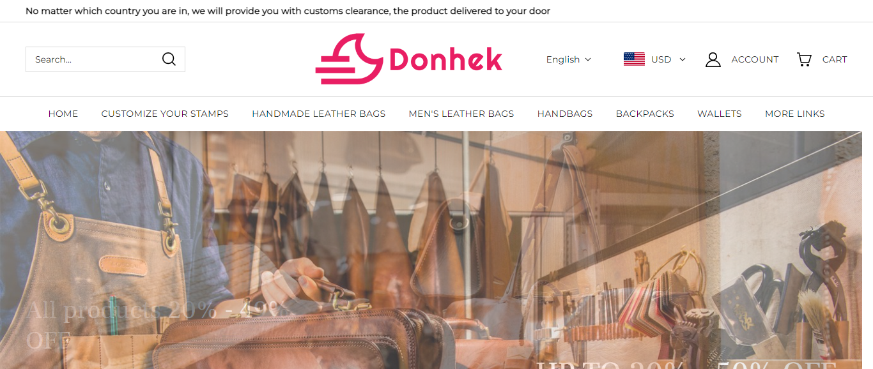The width and height of the screenshot is (873, 369).
Task: Expand the English language dropdown
Action: (569, 59)
